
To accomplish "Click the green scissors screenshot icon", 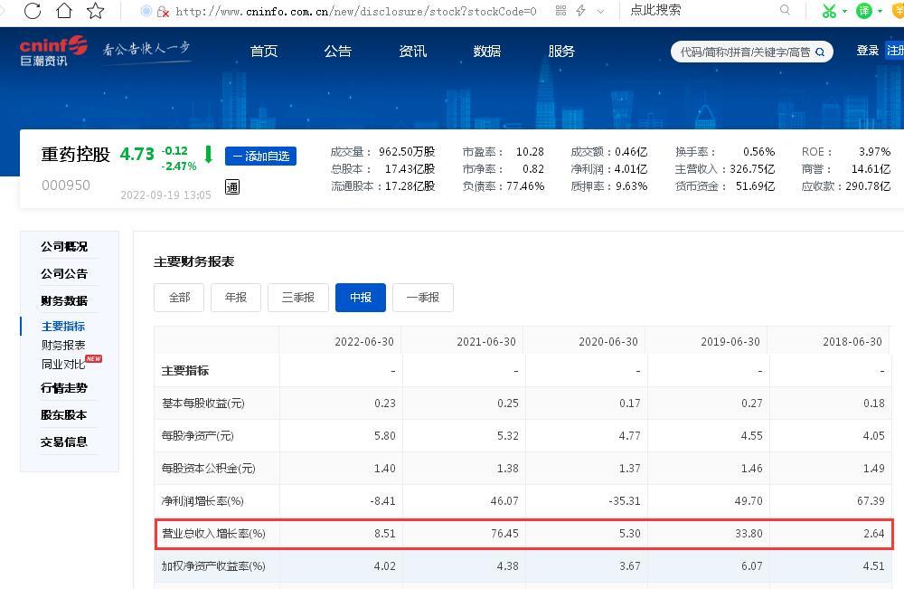I will (829, 10).
